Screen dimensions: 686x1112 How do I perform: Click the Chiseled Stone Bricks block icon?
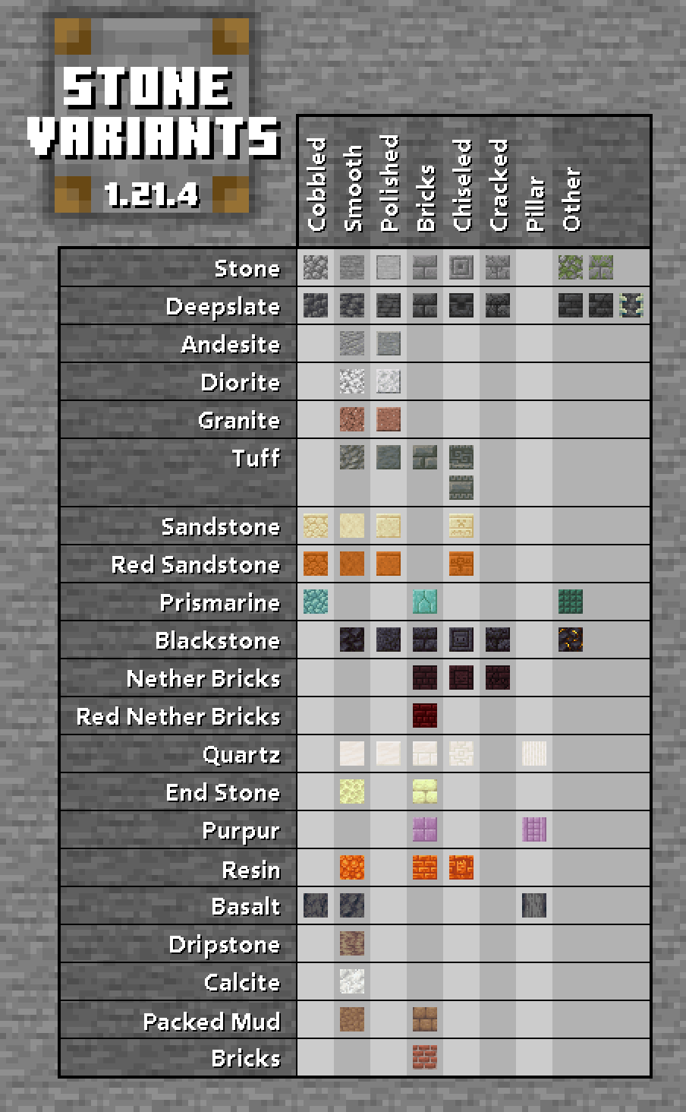[461, 267]
